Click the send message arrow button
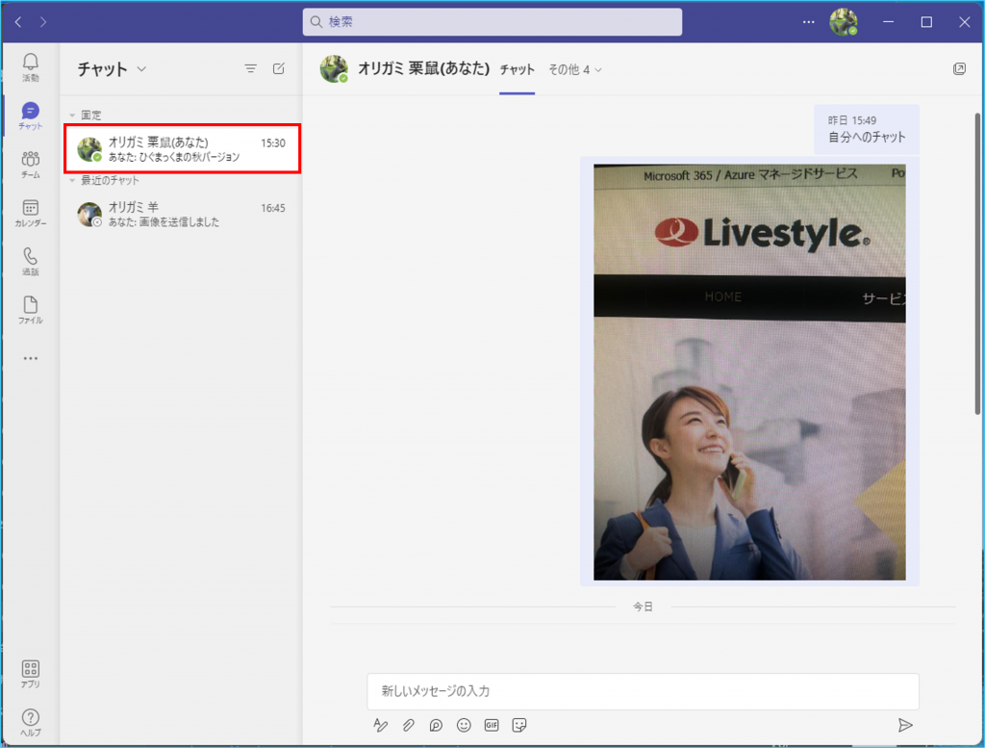This screenshot has height=748, width=985. pos(904,725)
